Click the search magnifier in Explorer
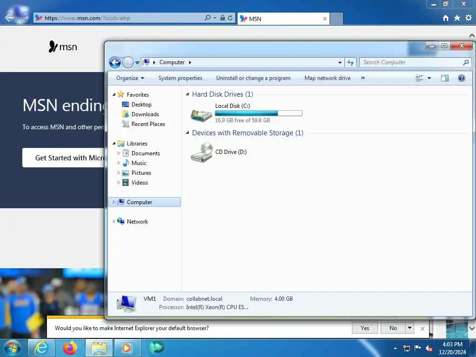Screen dimensions: 476x357 tap(466, 62)
